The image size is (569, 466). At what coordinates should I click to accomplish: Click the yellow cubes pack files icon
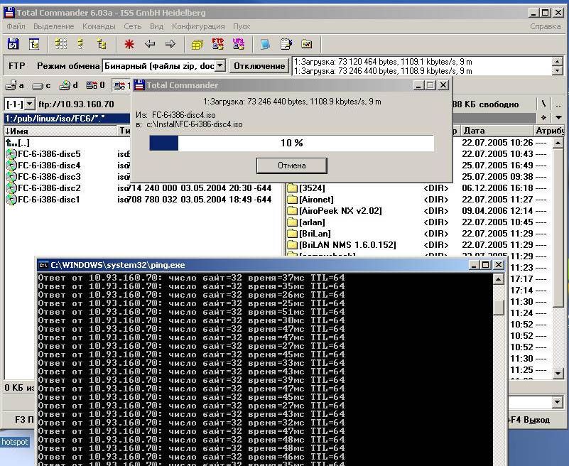tap(197, 44)
